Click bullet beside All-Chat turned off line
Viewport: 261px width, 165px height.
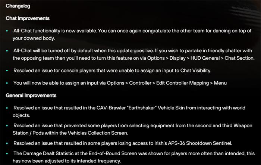point(7,51)
